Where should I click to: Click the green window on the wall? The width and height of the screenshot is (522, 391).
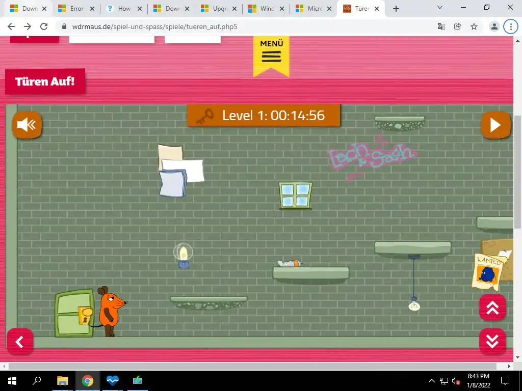296,196
